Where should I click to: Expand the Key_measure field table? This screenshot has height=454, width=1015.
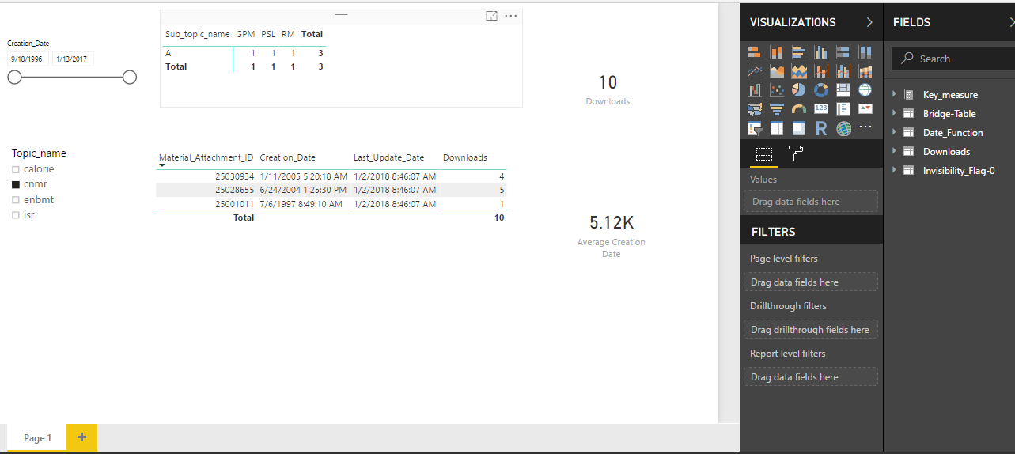(895, 94)
